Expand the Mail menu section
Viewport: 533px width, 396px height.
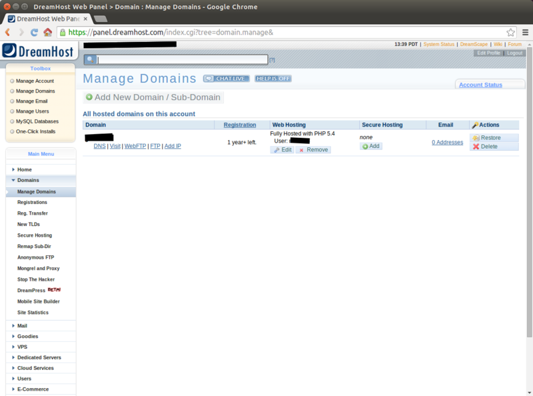click(x=41, y=325)
